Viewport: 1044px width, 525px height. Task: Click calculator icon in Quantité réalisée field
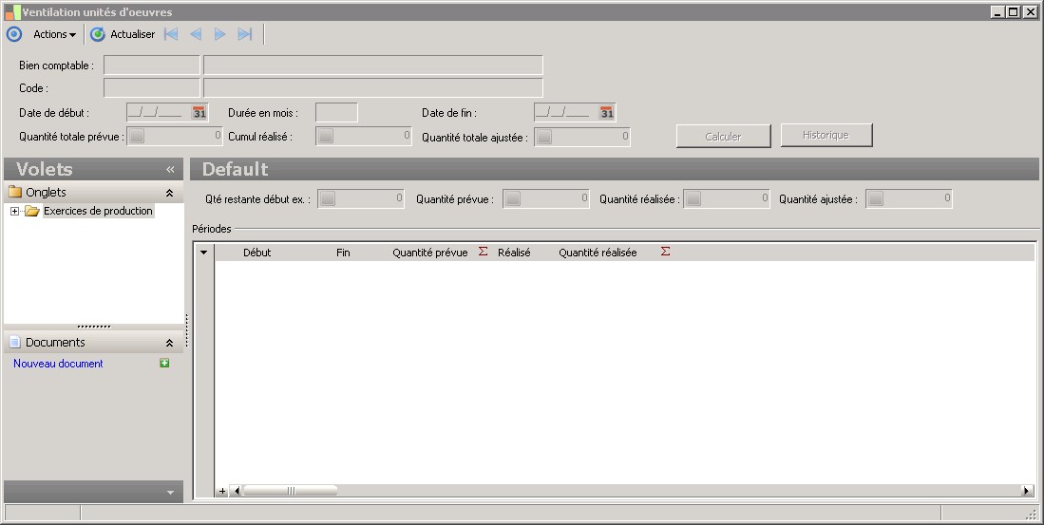tap(693, 199)
